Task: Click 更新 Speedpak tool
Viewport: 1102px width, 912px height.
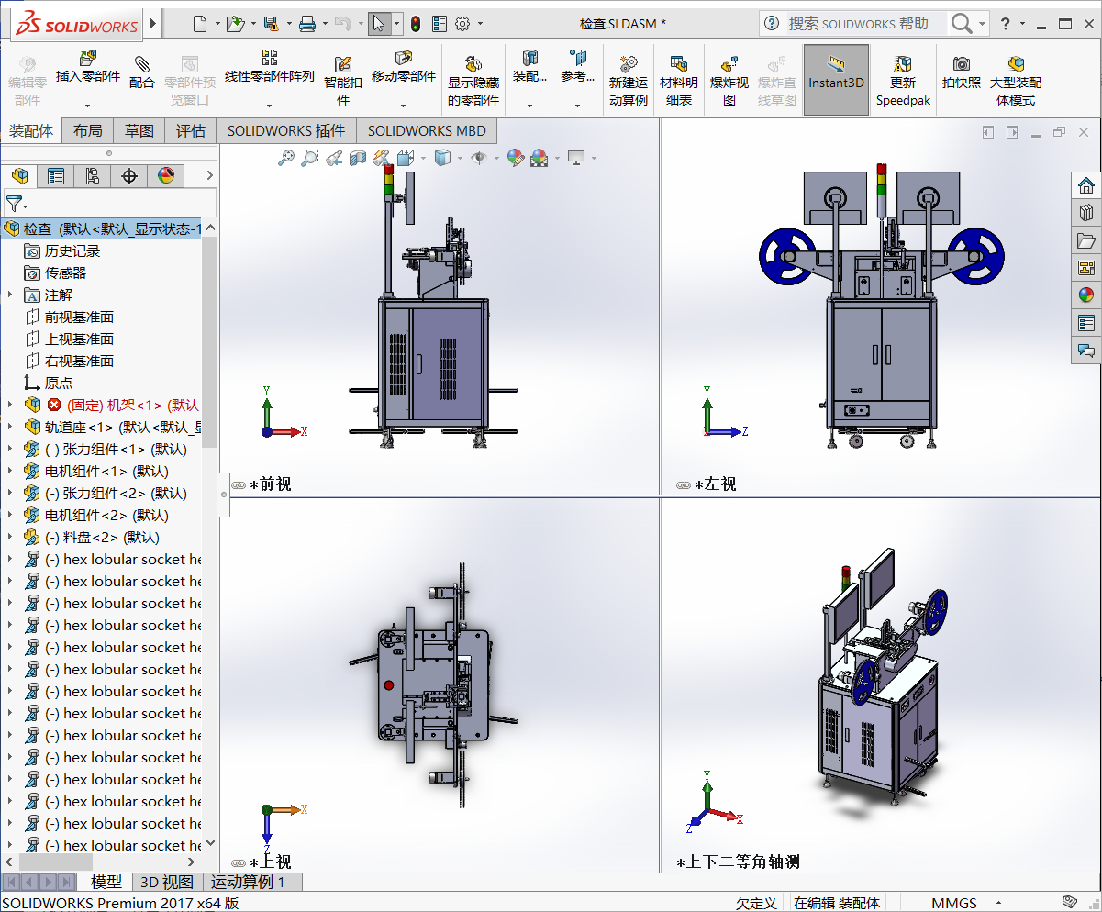Action: tap(903, 81)
